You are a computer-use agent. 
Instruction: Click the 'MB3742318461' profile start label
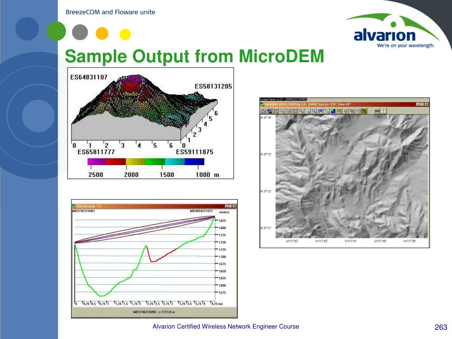pos(83,211)
